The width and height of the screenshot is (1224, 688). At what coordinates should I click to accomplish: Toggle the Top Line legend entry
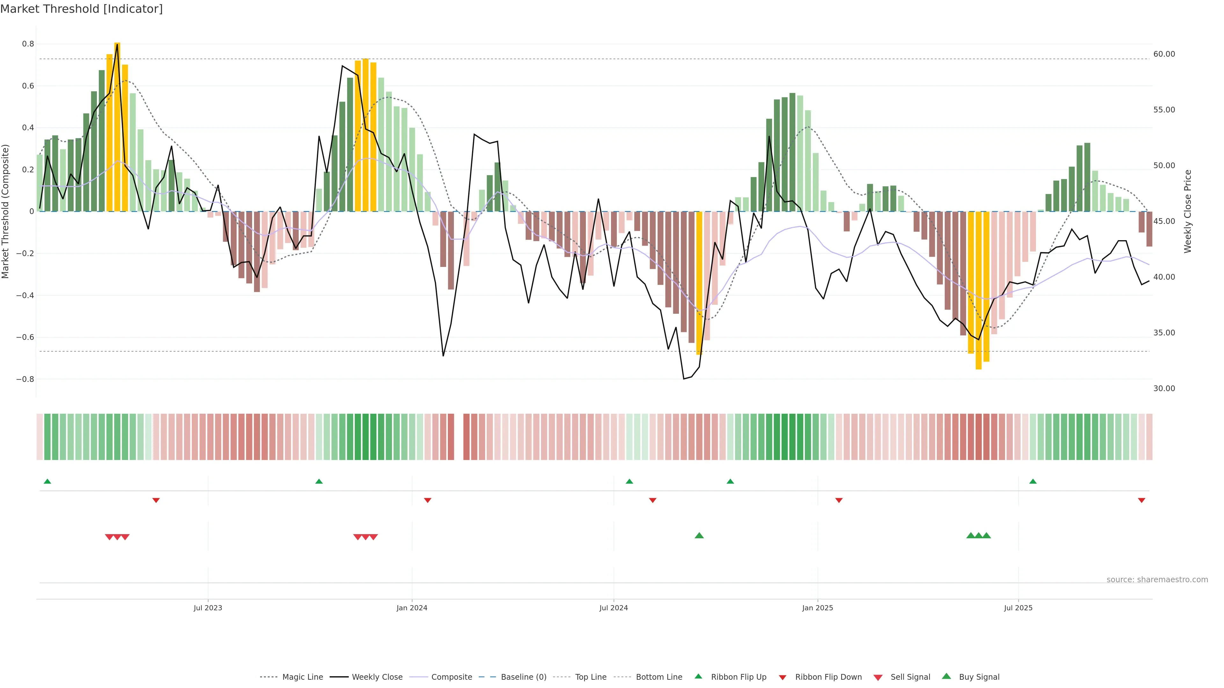591,677
